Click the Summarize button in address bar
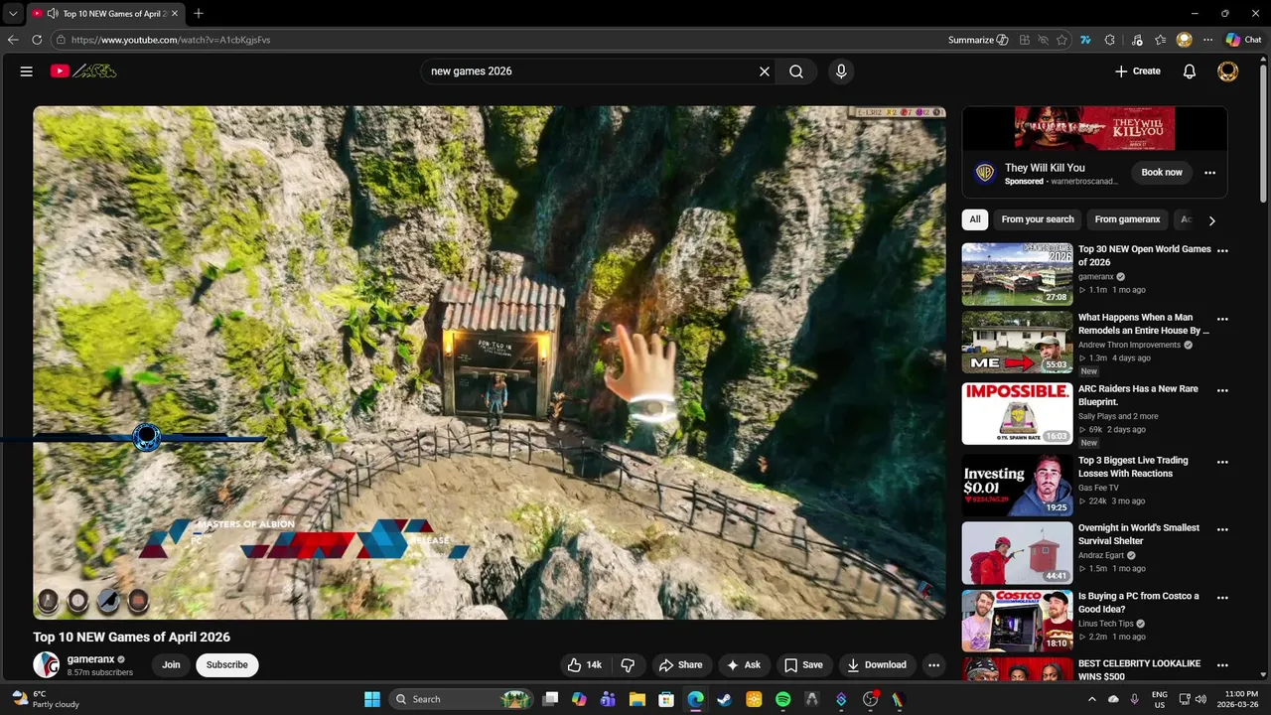Image resolution: width=1271 pixels, height=715 pixels. tap(978, 40)
